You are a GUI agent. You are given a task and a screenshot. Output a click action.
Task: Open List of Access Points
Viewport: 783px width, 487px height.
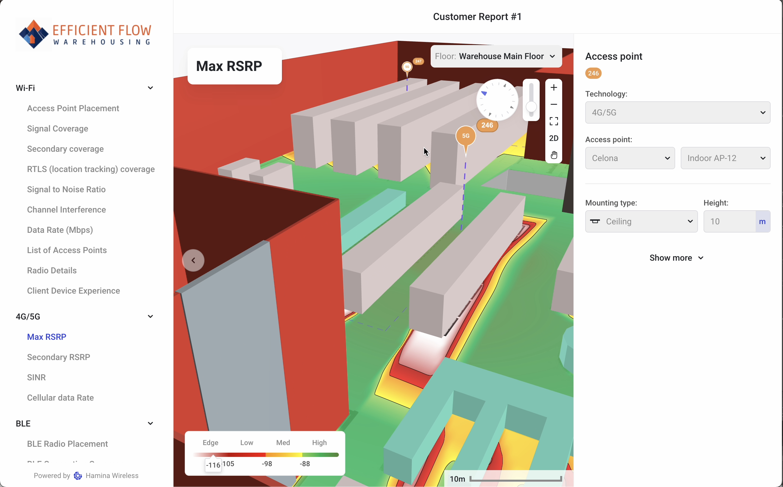tap(67, 250)
